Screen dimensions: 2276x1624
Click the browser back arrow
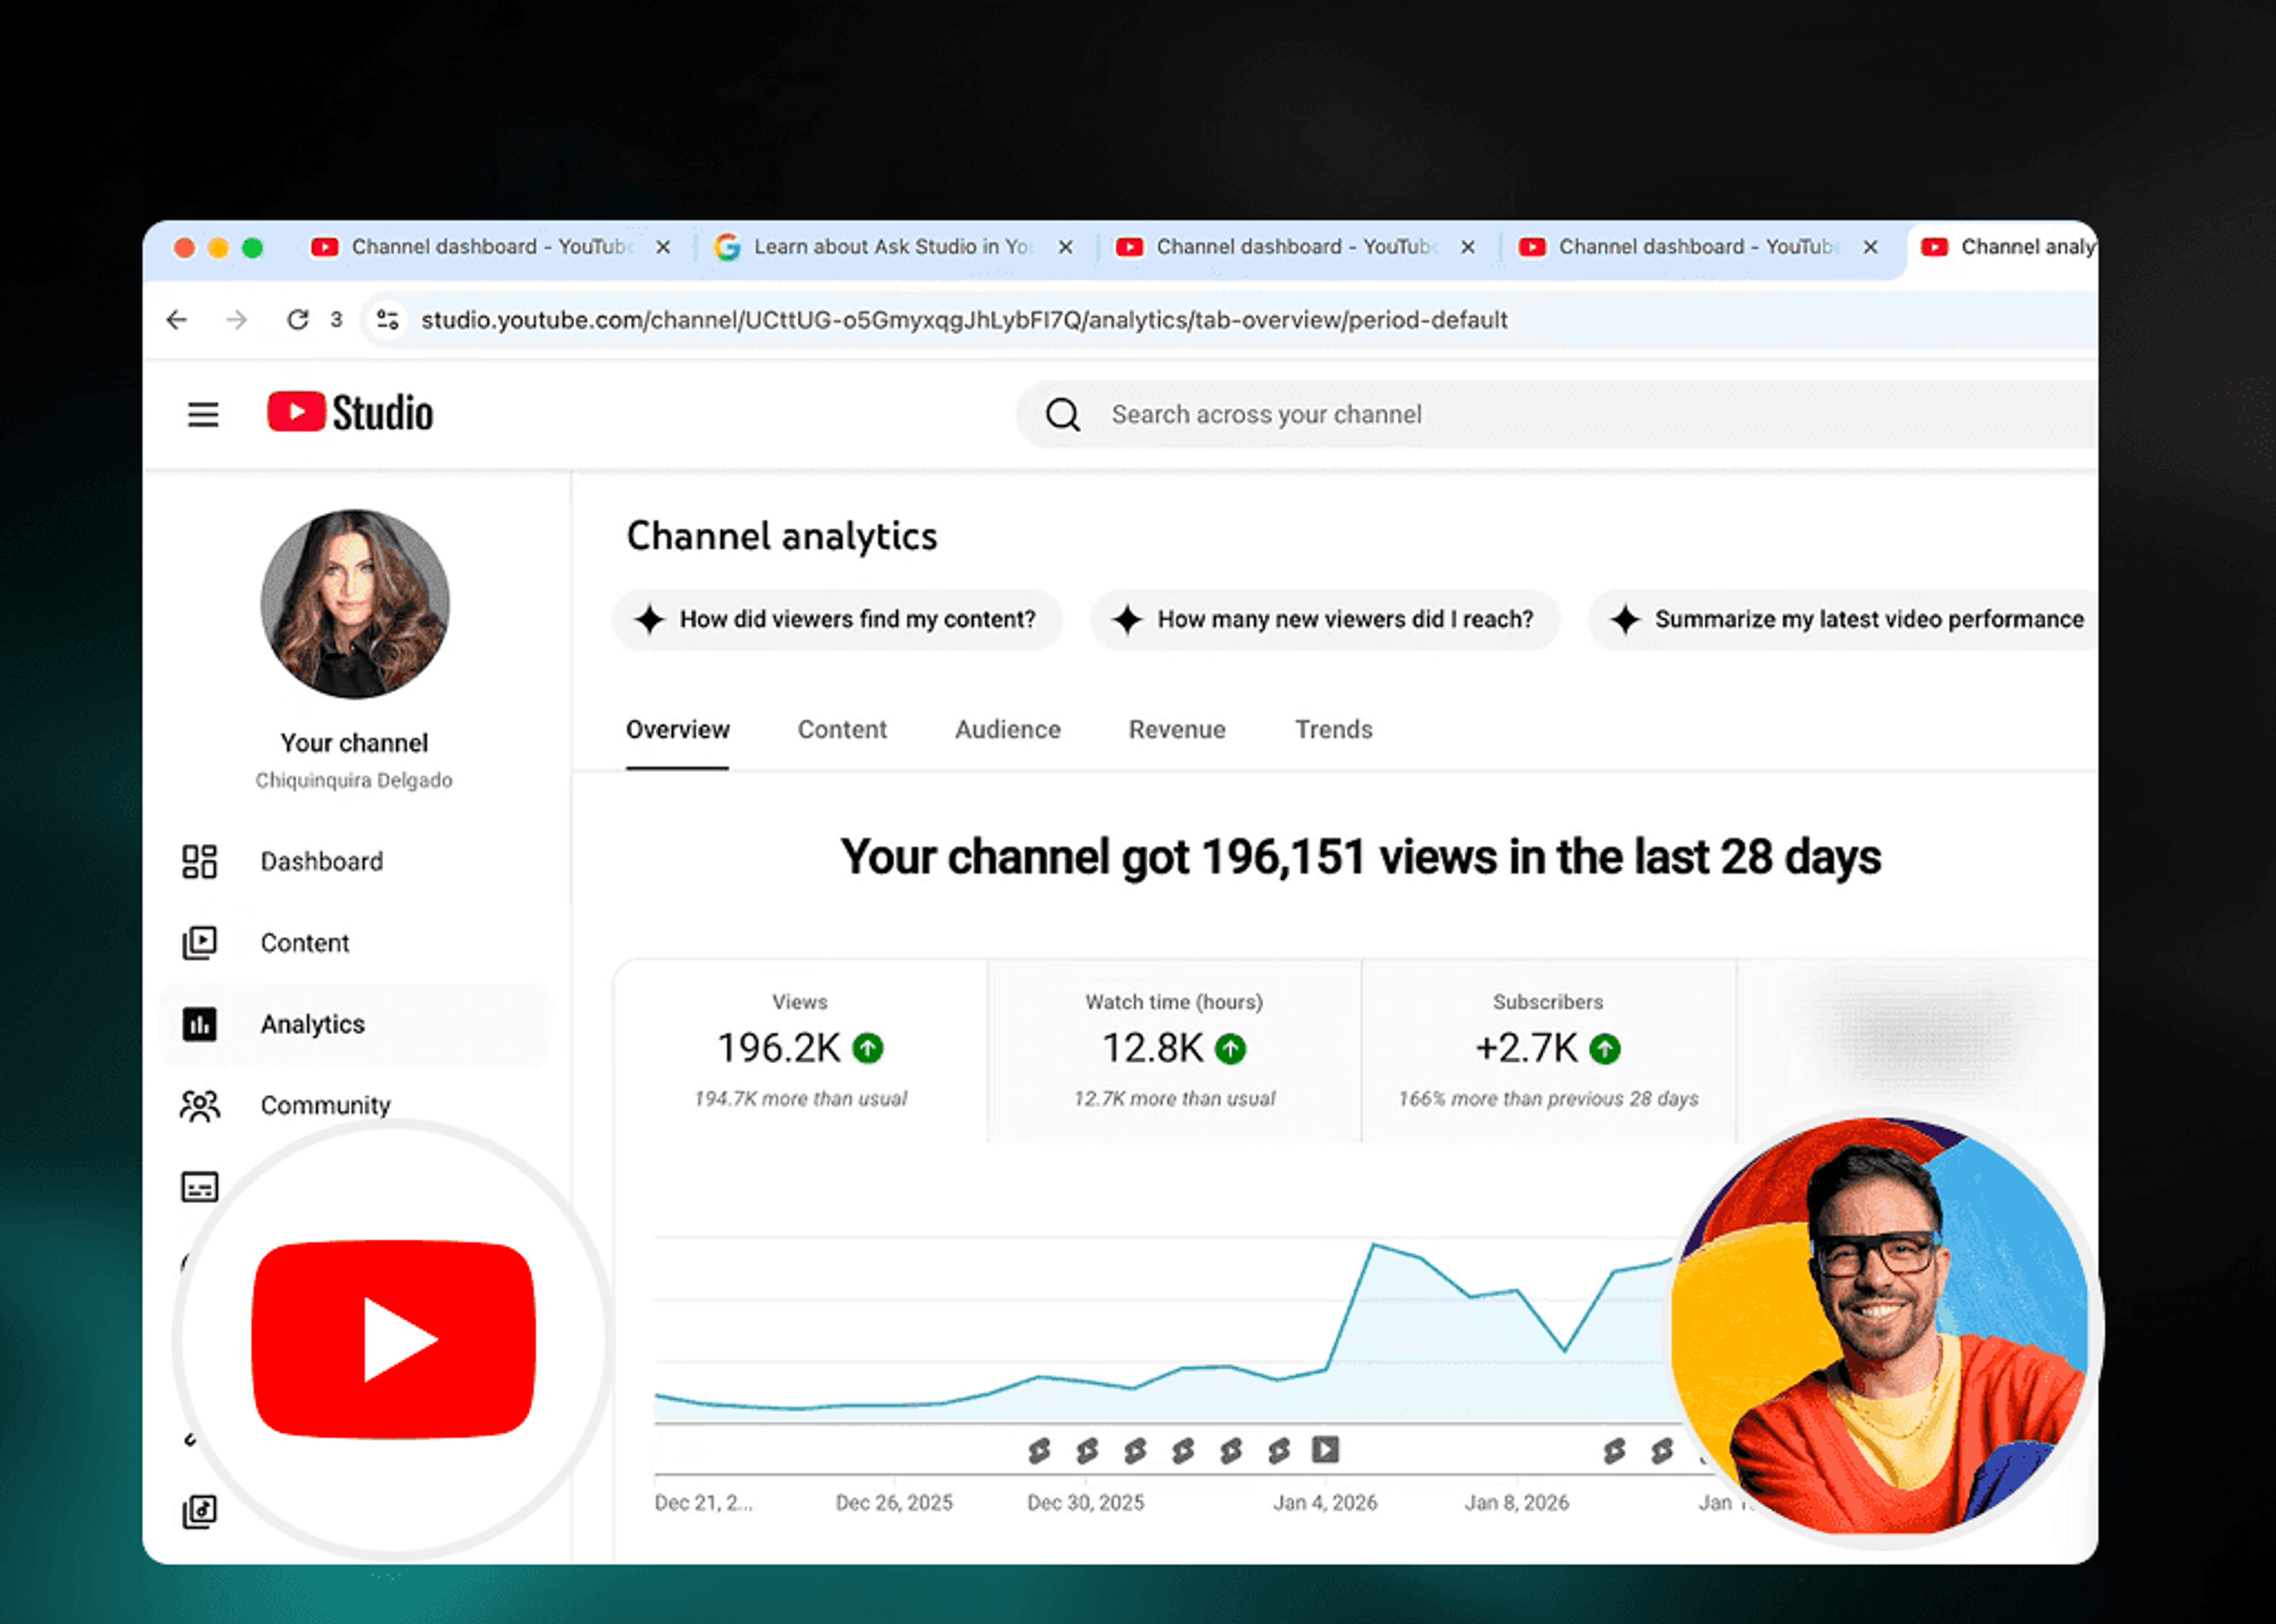click(177, 320)
